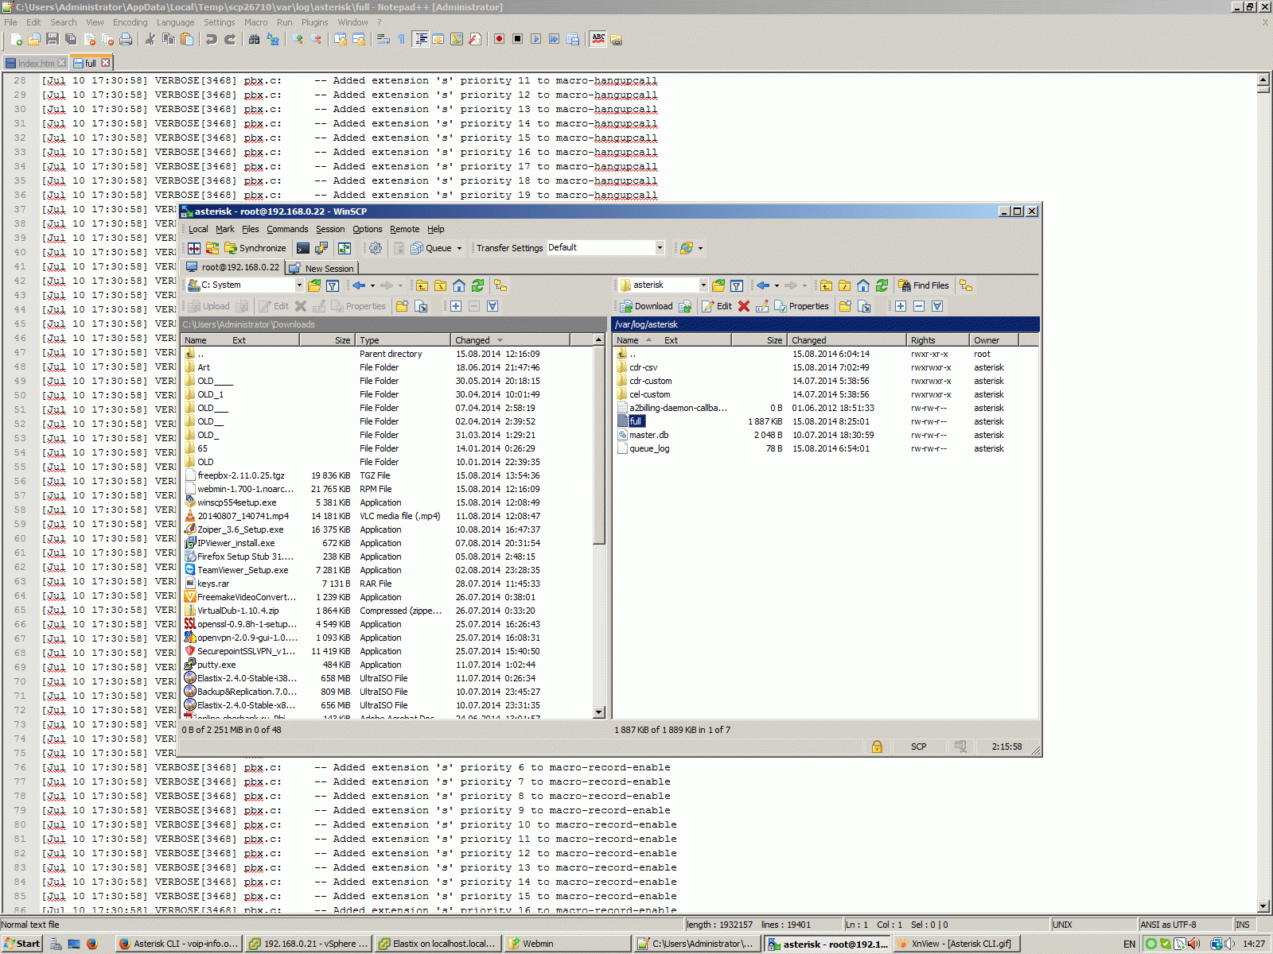
Task: Open terminal console icon in WinSCP
Action: click(x=303, y=248)
